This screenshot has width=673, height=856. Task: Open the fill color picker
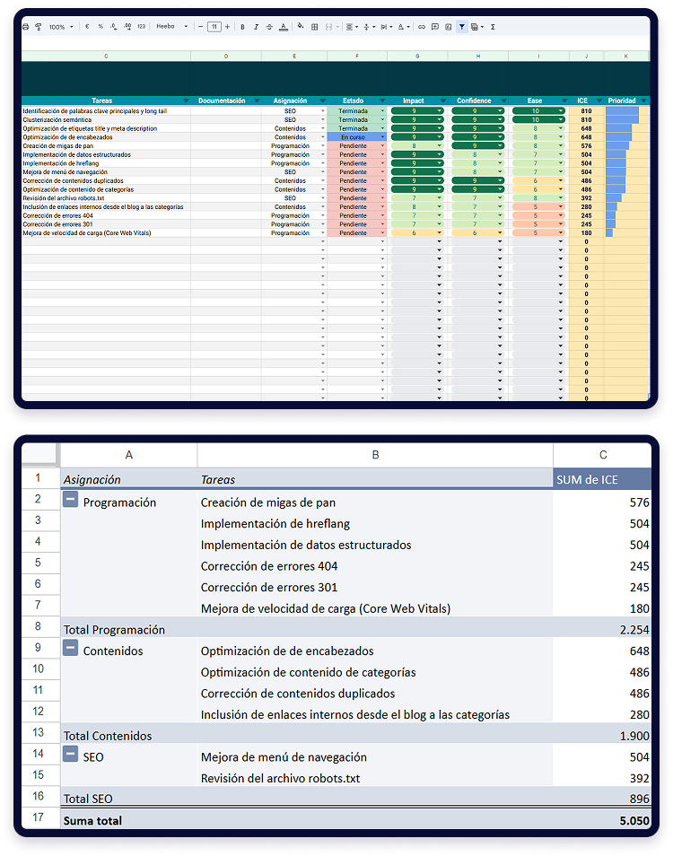299,27
